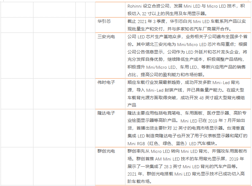Click the line starting '现批量生产和交付'
Image resolution: width=252 pixels, height=186 pixels.
(180, 29)
